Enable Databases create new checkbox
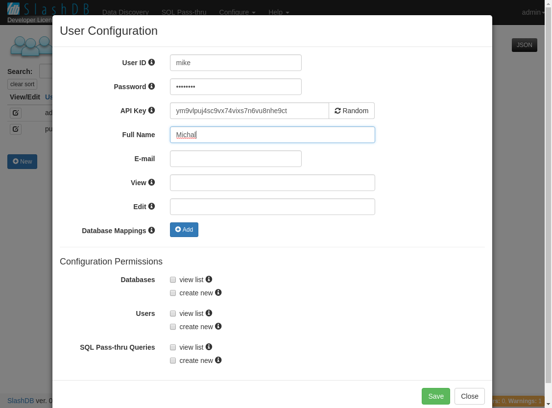This screenshot has height=408, width=552. point(173,293)
